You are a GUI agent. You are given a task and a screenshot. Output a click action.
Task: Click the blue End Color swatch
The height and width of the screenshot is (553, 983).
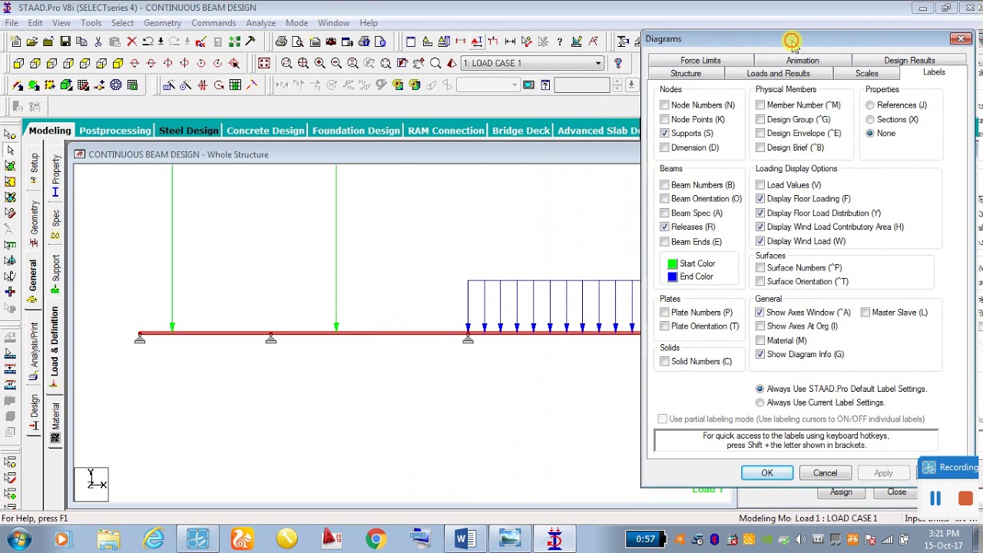[x=673, y=276]
